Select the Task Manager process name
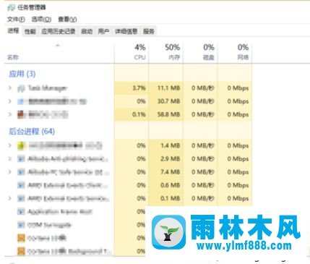The image size is (310, 264). click(x=48, y=88)
